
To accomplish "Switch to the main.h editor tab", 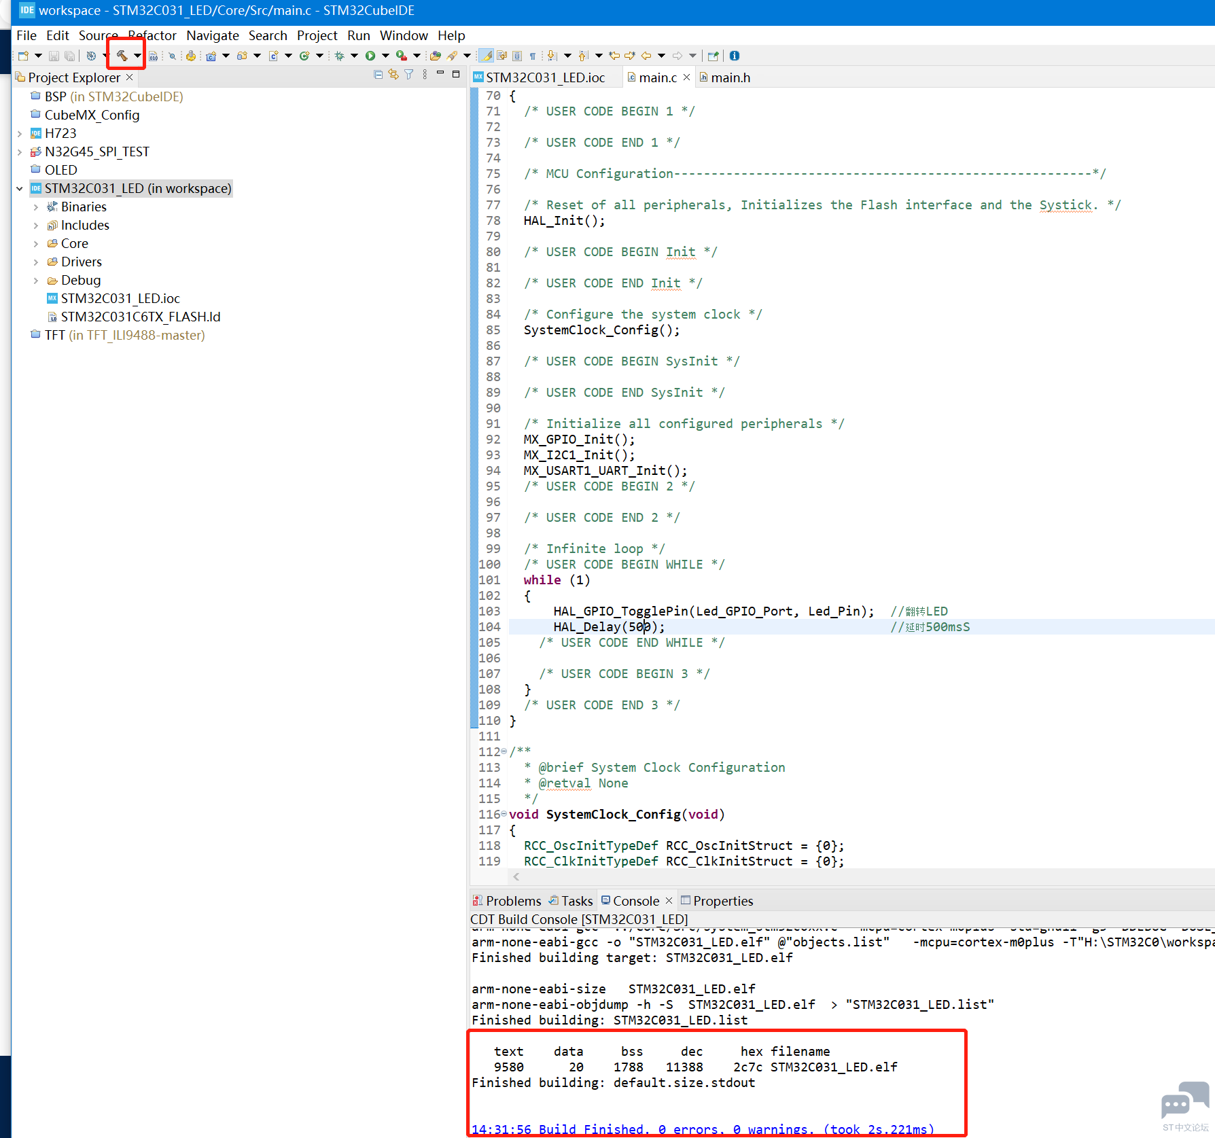I will 724,77.
